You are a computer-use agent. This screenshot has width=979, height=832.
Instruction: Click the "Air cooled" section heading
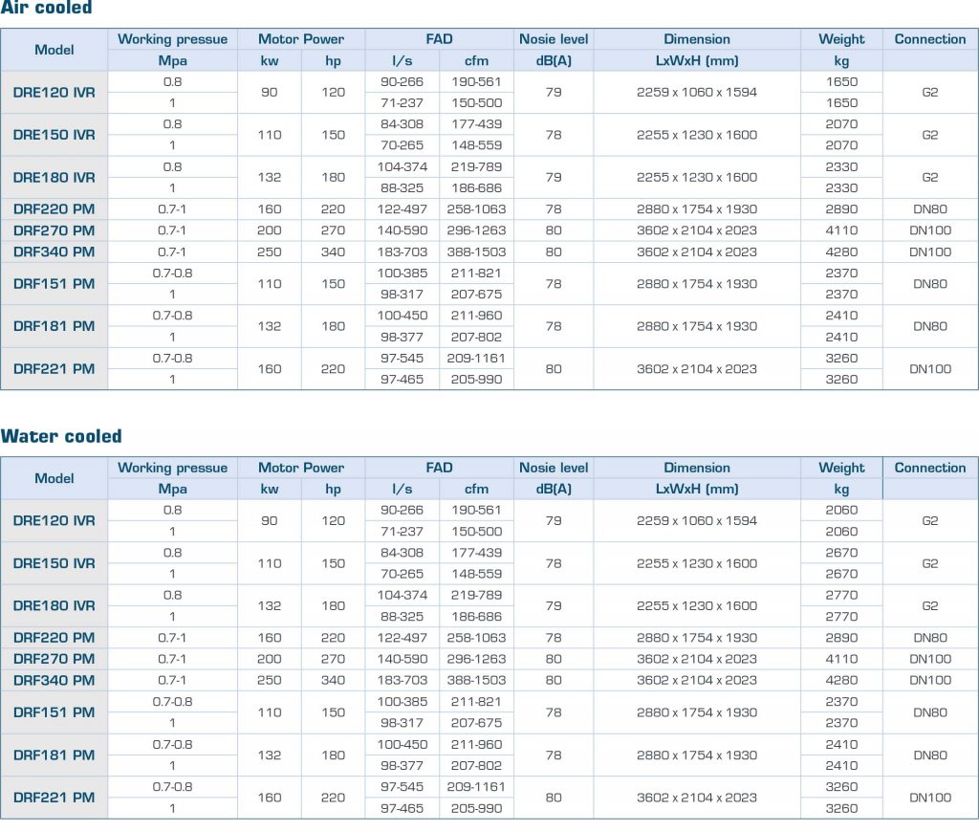click(x=47, y=9)
